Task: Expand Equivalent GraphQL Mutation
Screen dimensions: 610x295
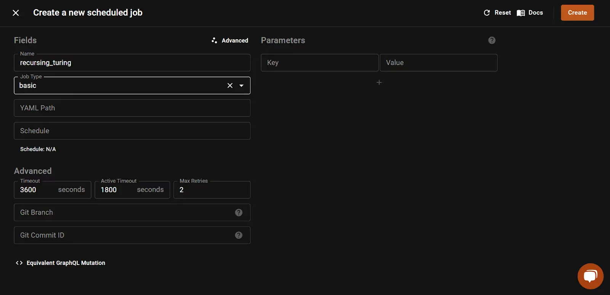Action: click(60, 263)
